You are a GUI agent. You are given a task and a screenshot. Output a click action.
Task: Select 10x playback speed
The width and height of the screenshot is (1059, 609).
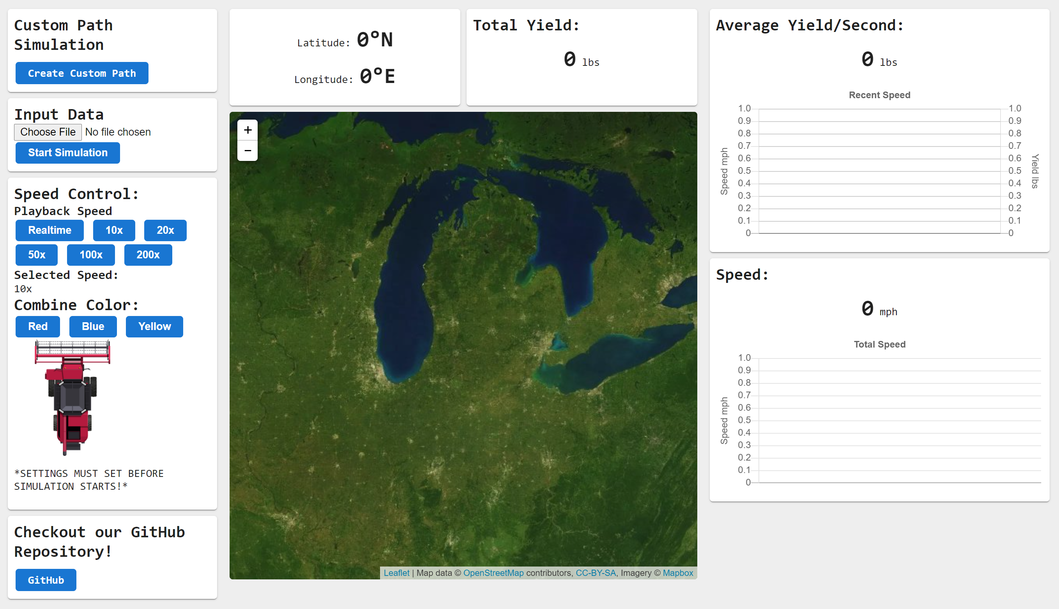114,230
